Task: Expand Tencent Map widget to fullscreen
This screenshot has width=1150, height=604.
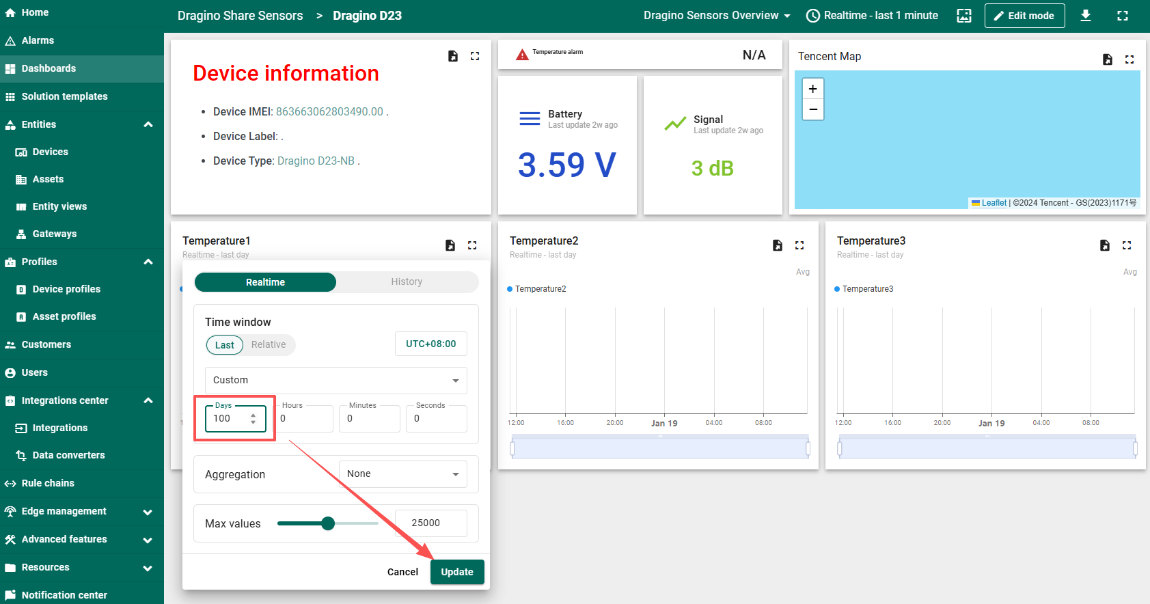Action: [x=1130, y=59]
